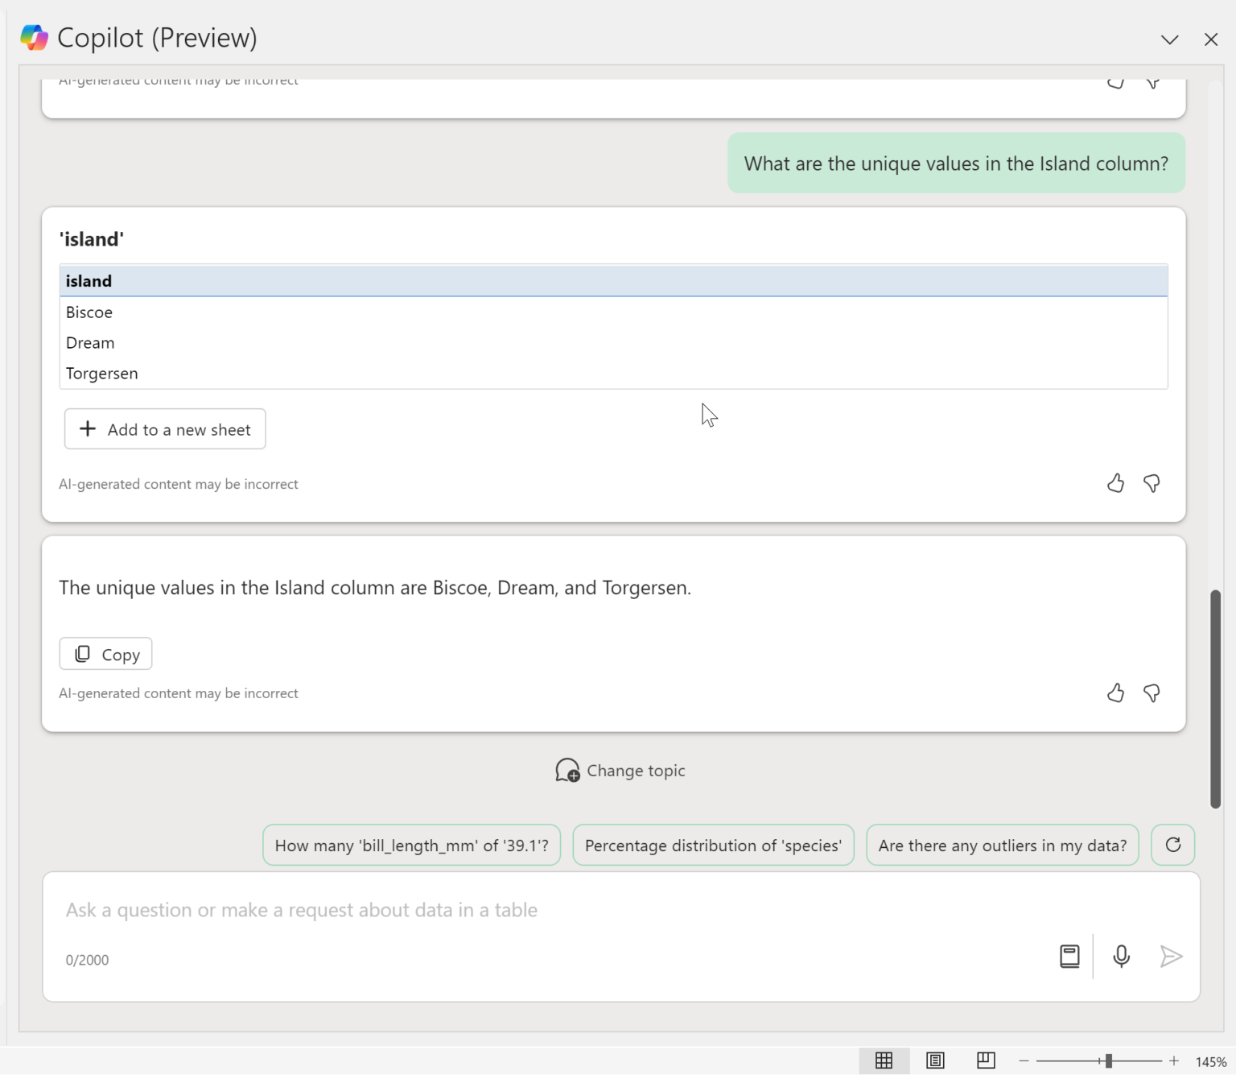
Task: Click the Change topic chat bubble icon
Action: [x=567, y=771]
